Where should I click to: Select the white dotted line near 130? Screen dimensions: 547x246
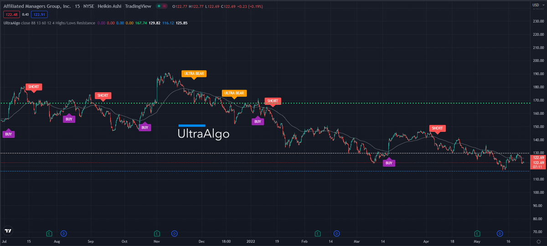click(x=264, y=153)
